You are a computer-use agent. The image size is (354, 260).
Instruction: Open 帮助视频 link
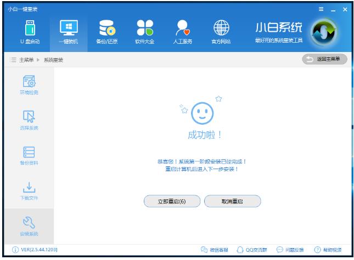pyautogui.click(x=328, y=250)
